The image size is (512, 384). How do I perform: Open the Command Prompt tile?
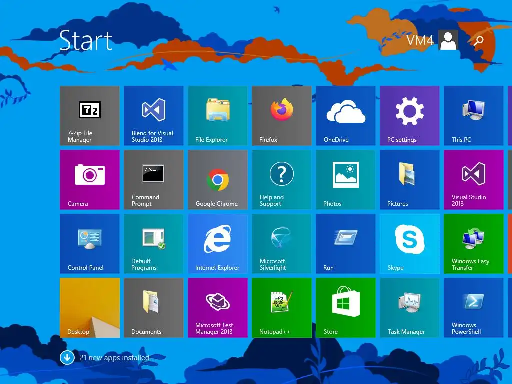[x=154, y=180]
